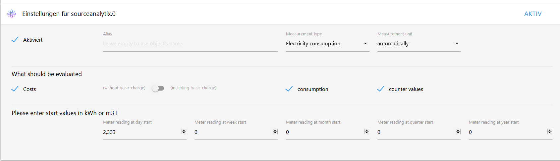Screen dimensions: 560x161
Task: Click the AKTIV button
Action: tap(533, 14)
